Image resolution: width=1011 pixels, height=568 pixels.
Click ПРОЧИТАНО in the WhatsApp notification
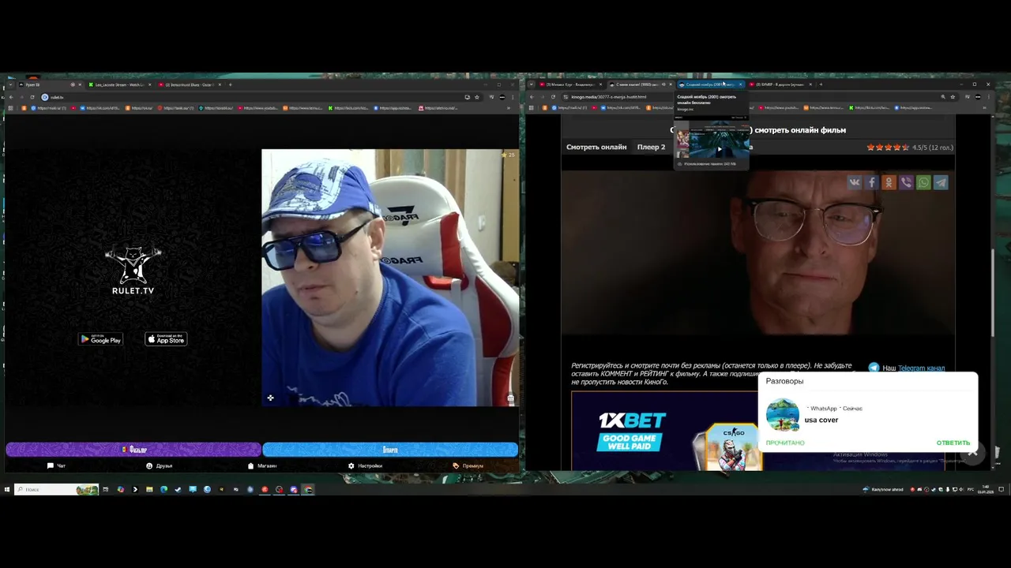coord(785,443)
